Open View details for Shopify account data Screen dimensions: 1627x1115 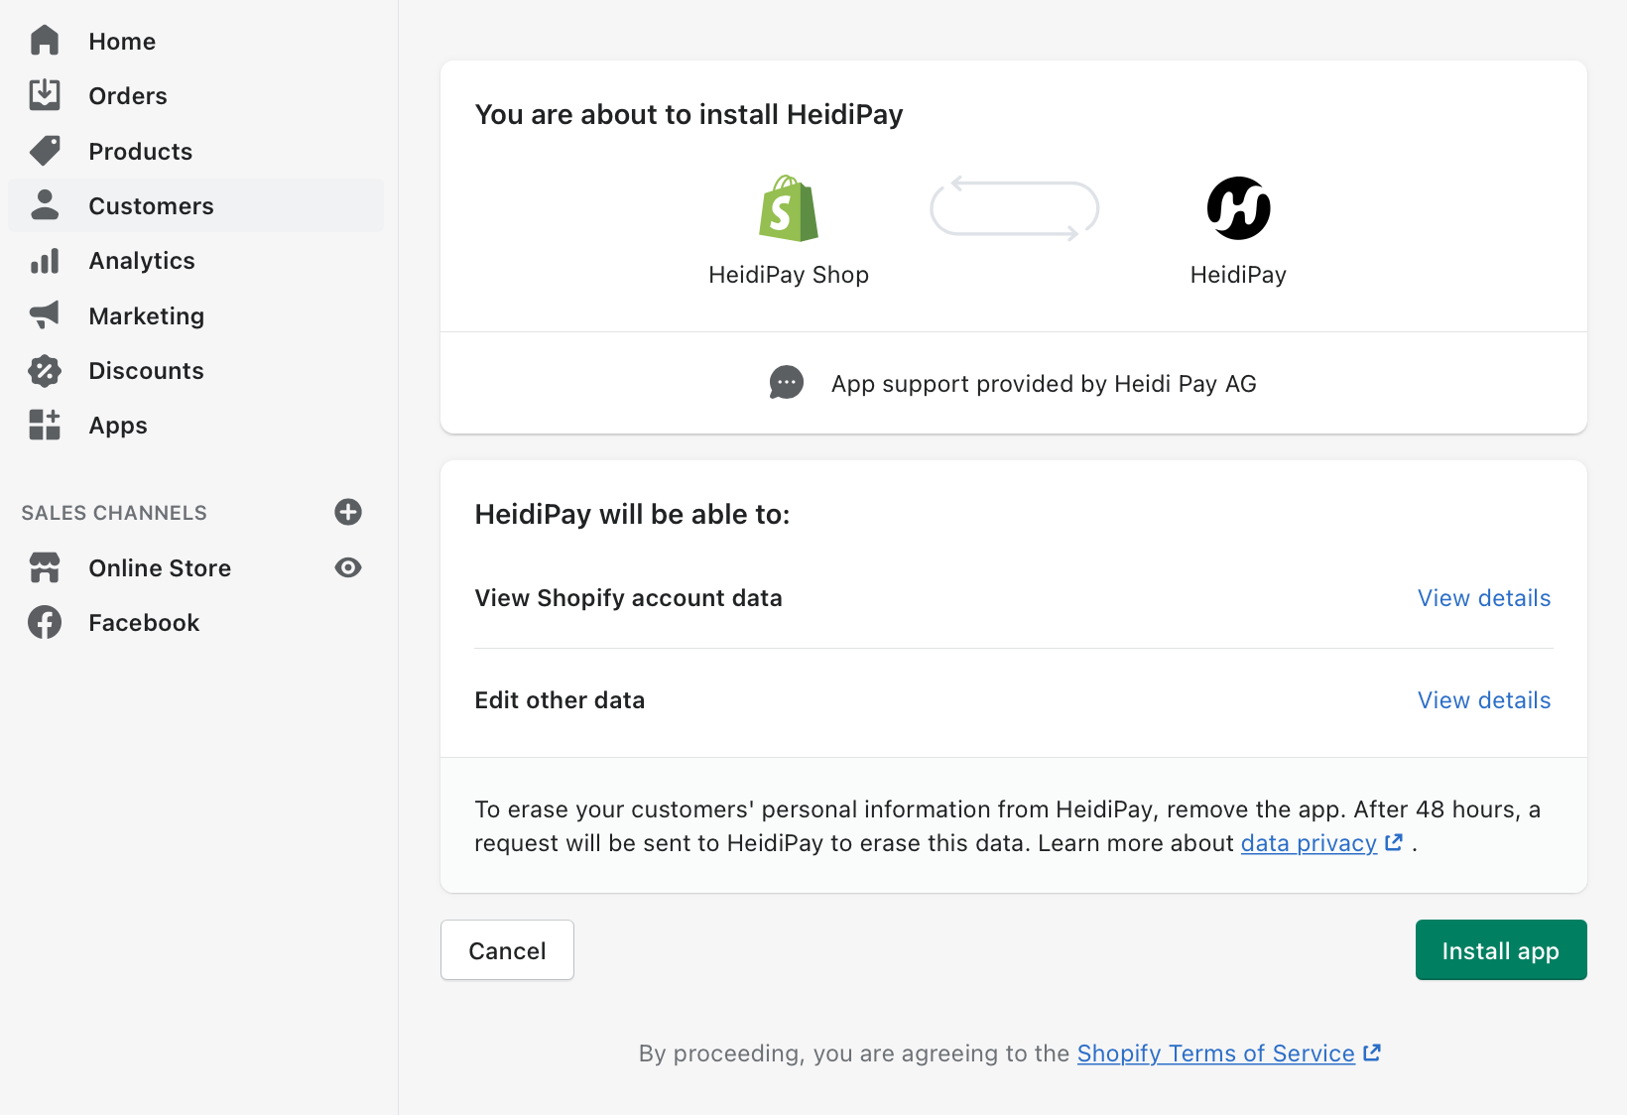(1483, 597)
